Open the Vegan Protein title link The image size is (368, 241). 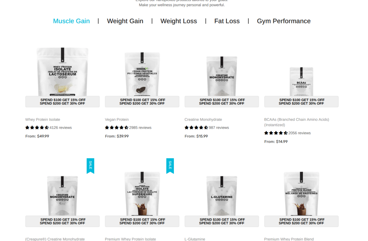point(117,119)
